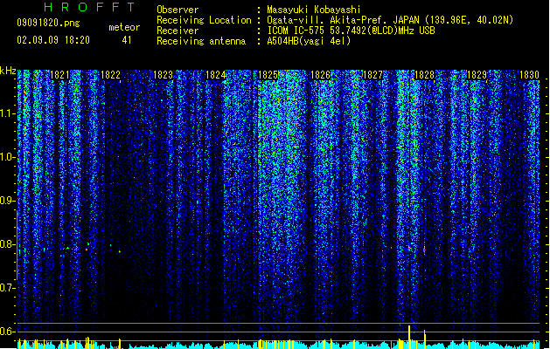Click the 1829 time marker

[477, 75]
